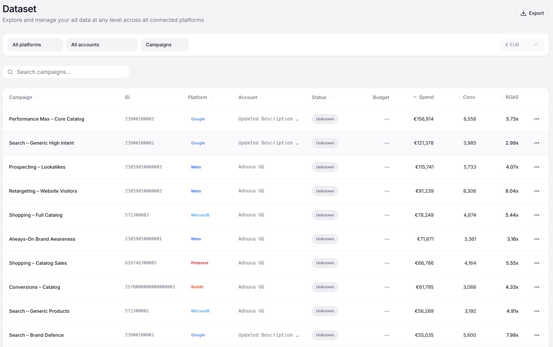Sort by Conv. column header
The height and width of the screenshot is (347, 553).
pos(467,97)
